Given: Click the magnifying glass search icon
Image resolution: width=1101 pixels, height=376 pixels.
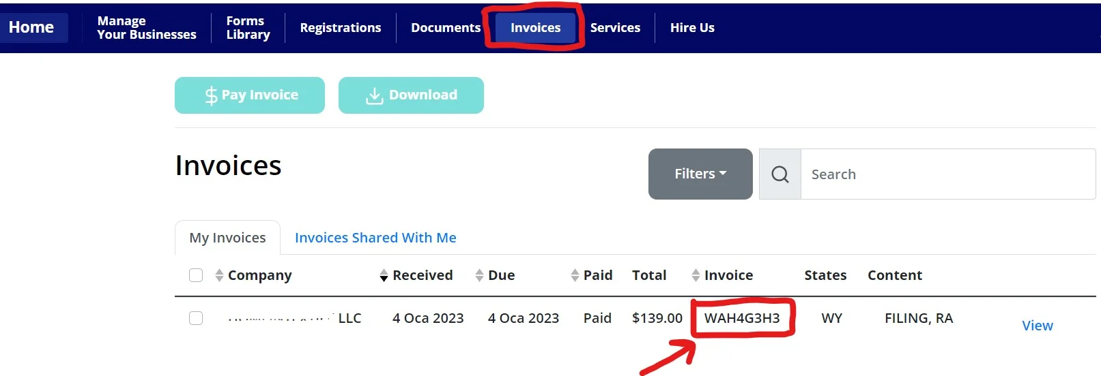Looking at the screenshot, I should [x=780, y=174].
